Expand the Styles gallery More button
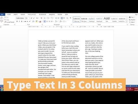Viewport: 138px width, 104px height. tap(126, 22)
